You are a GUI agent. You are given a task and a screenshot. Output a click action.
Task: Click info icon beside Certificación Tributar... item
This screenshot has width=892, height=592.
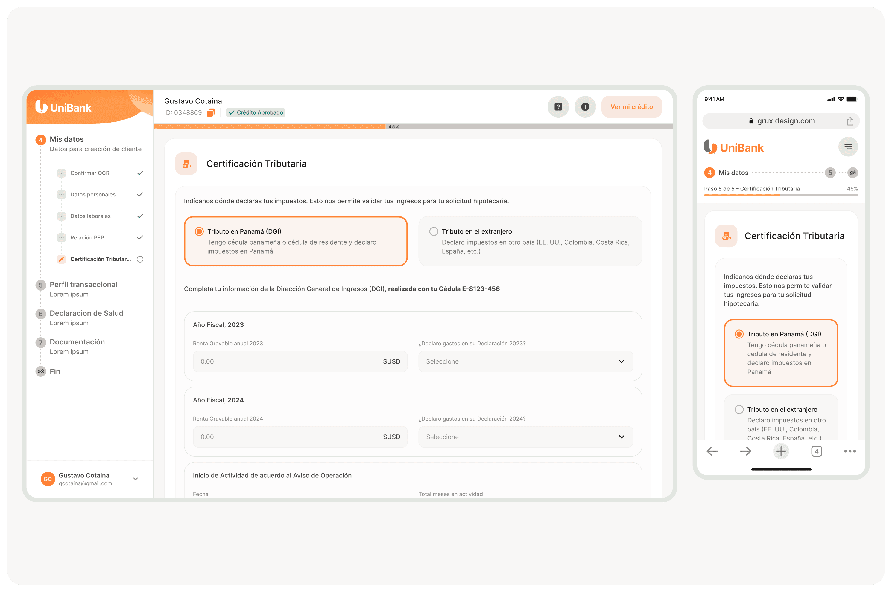(x=140, y=259)
